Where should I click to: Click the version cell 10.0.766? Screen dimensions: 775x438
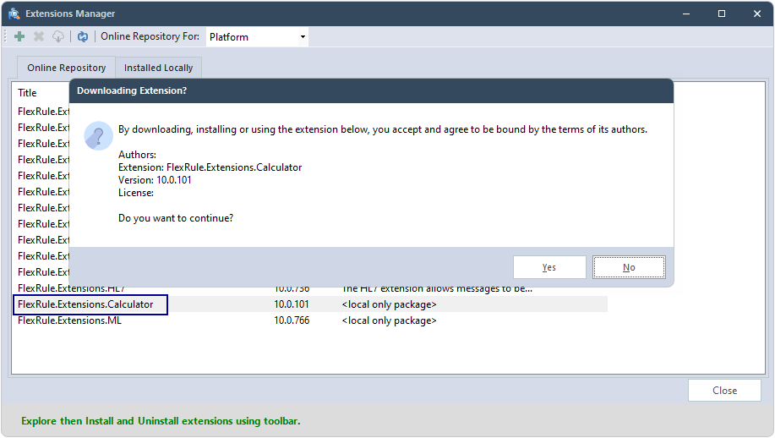tap(292, 320)
